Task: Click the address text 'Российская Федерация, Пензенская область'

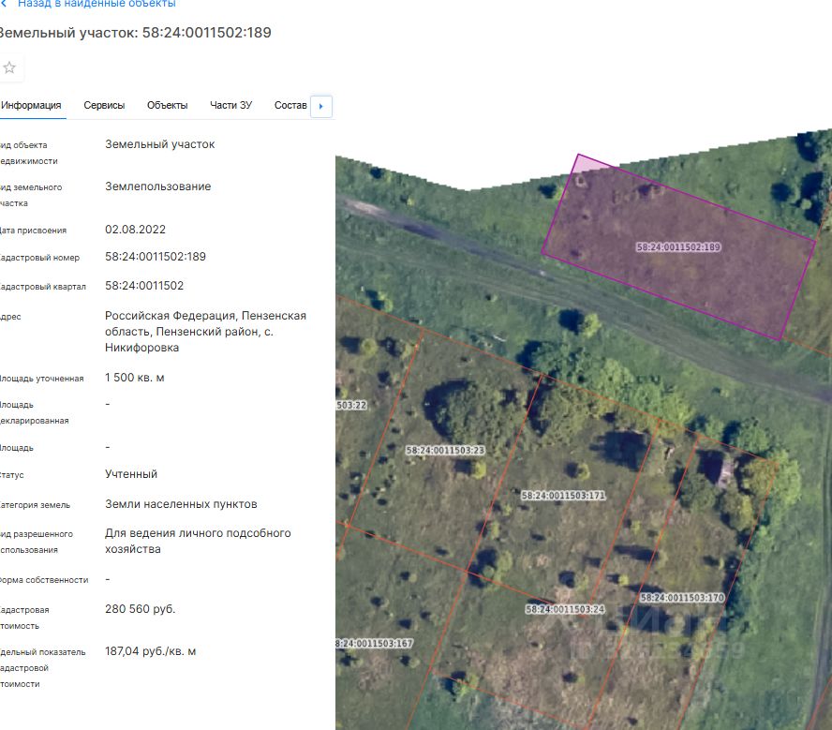Action: point(205,323)
